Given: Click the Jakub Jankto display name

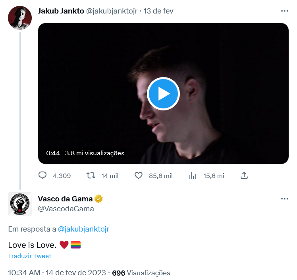Looking at the screenshot, I should (x=61, y=11).
